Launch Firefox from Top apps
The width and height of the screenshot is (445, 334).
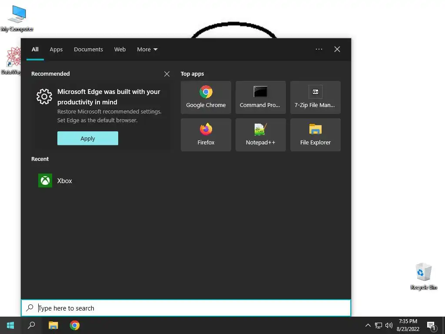click(x=206, y=135)
